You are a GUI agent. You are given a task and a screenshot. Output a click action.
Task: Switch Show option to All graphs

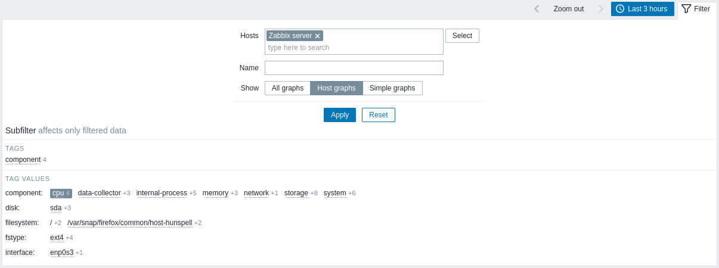pyautogui.click(x=287, y=88)
